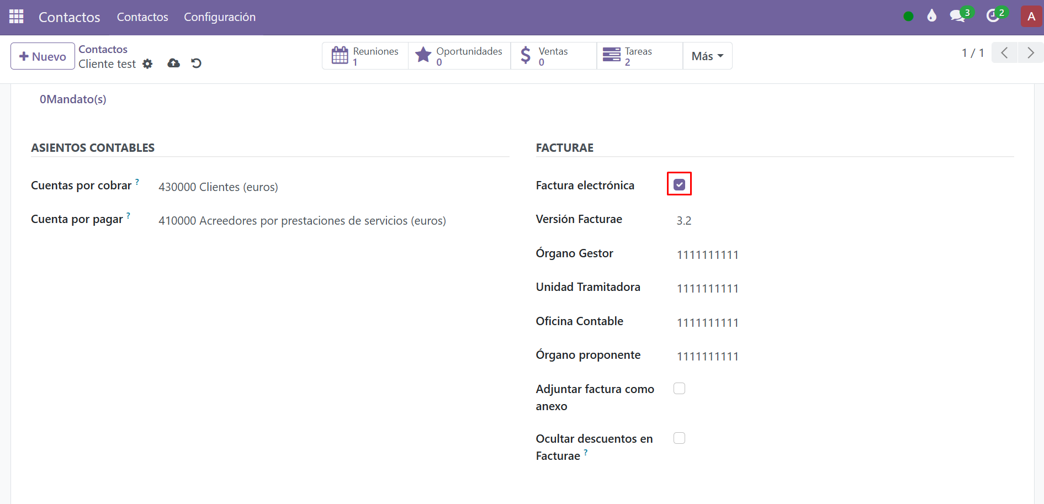
Task: Open Reuniones calendar smart button
Action: click(x=365, y=56)
